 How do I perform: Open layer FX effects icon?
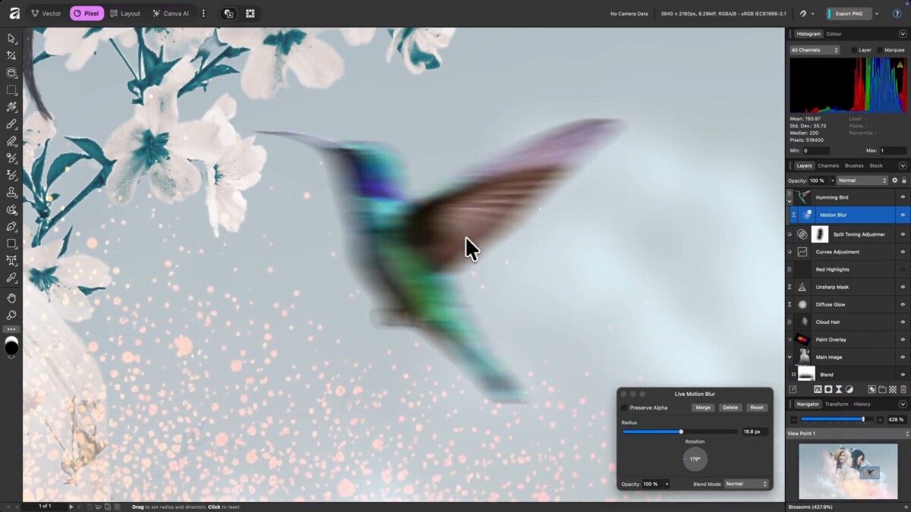(x=818, y=389)
